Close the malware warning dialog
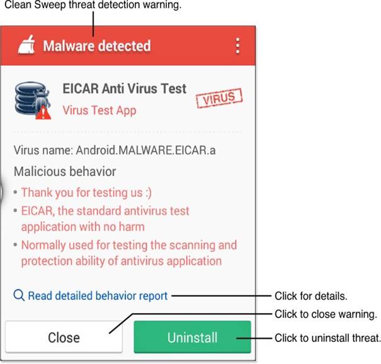This screenshot has height=364, width=381. (64, 336)
